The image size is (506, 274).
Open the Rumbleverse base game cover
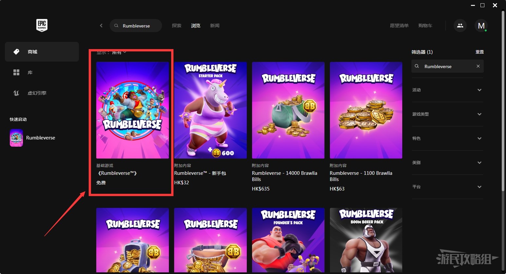(x=133, y=110)
